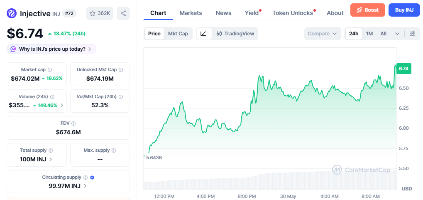Click the #72 rank badge
Screen dimensions: 423x200
(x=69, y=13)
